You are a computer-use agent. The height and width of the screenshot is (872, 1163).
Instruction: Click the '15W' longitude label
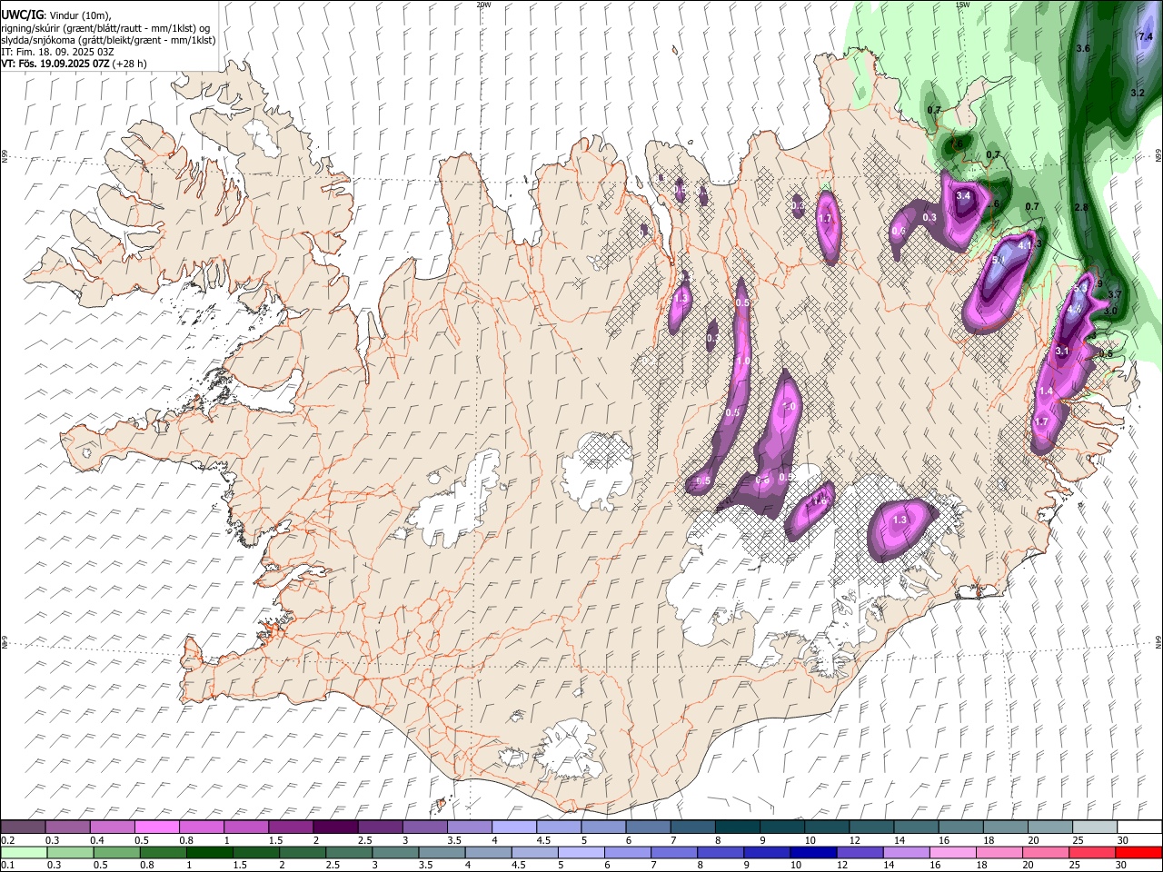tap(962, 5)
